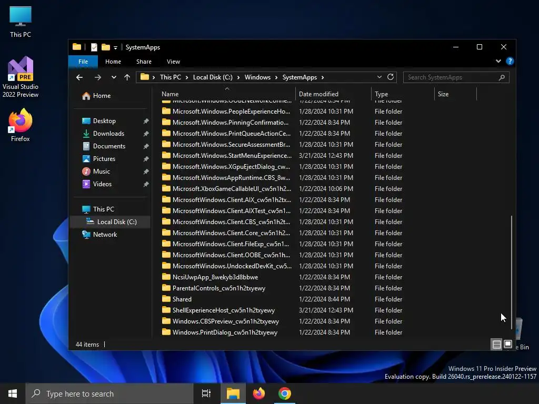This screenshot has height=404, width=539.
Task: Click This PC in the address bar
Action: [170, 77]
